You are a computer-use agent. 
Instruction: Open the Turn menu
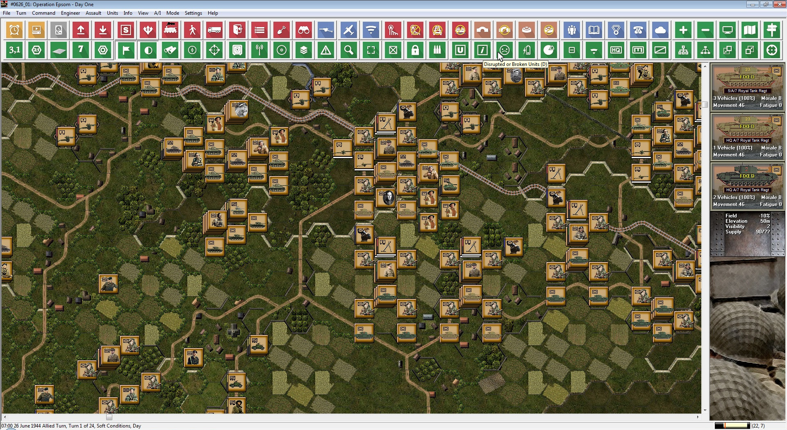21,13
